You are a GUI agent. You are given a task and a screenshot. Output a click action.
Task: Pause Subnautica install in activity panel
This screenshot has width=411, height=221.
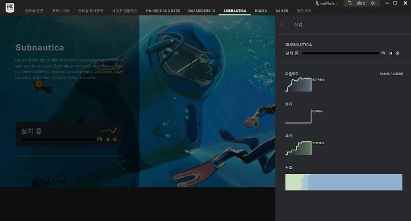tap(390, 53)
